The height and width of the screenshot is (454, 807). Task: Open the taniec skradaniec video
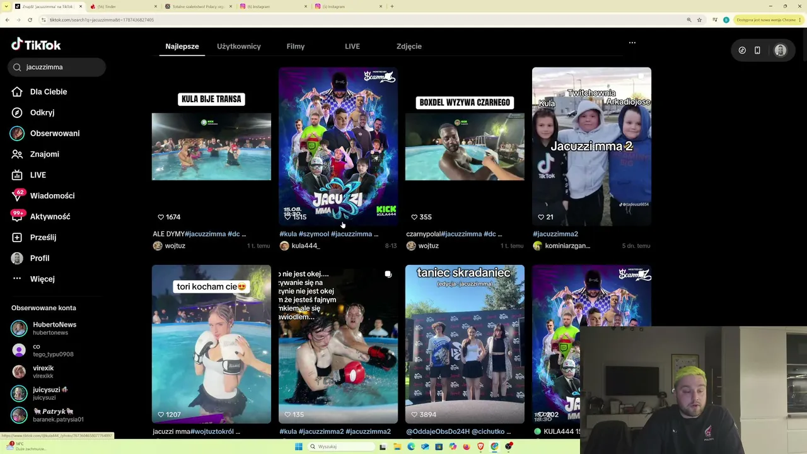465,344
